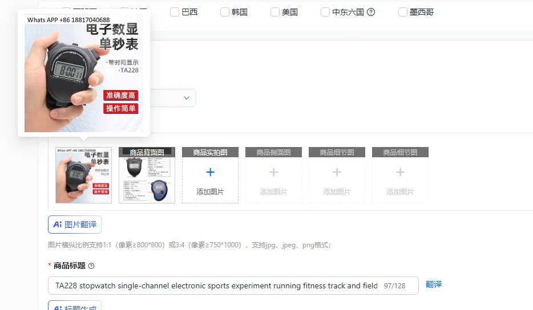The width and height of the screenshot is (533, 310).
Task: Click the AI 图片翻译 button
Action: coord(75,225)
